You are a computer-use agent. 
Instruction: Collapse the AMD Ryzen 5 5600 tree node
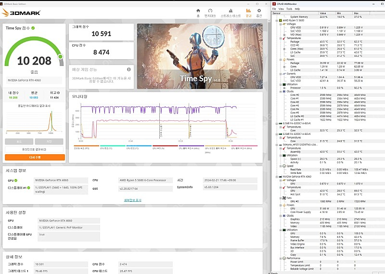point(277,20)
